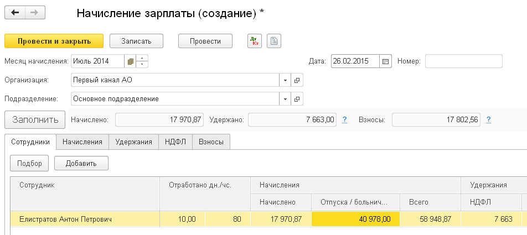Open the Подразделение record link icon

pos(297,99)
